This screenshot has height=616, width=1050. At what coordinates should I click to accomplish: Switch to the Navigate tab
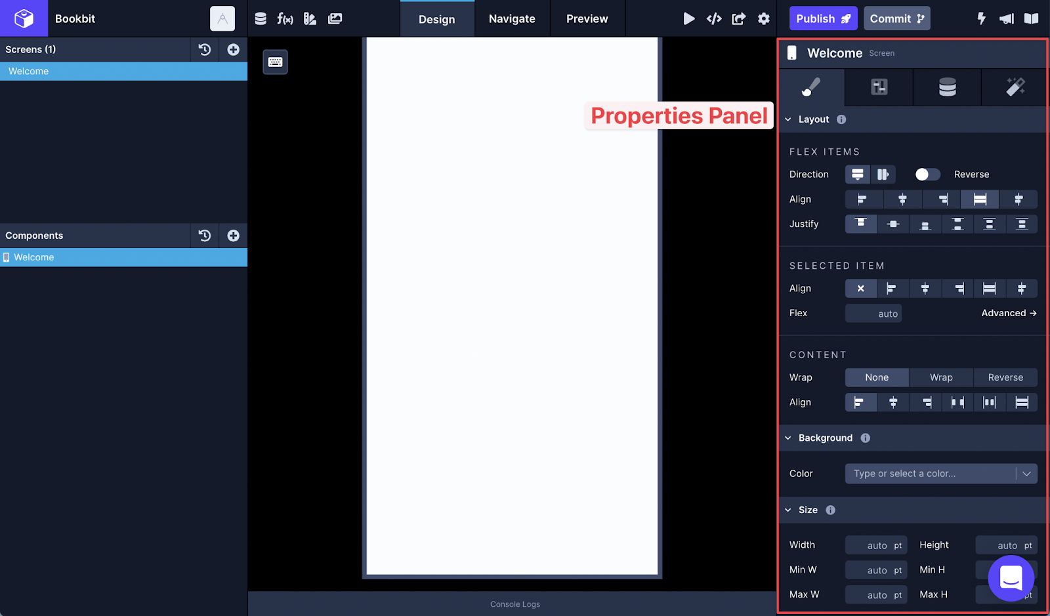[x=511, y=18]
